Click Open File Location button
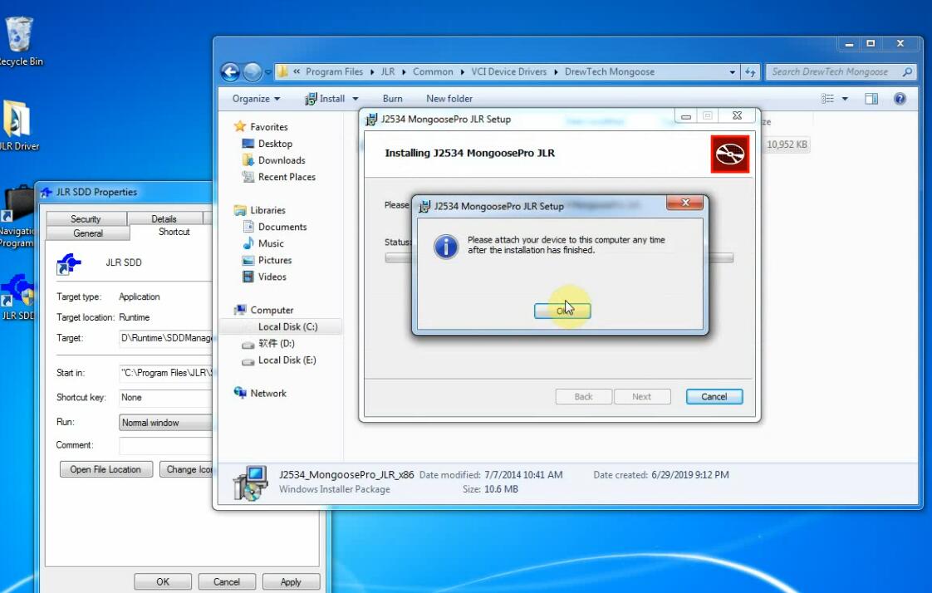Screen dimensions: 932x593 tap(105, 469)
